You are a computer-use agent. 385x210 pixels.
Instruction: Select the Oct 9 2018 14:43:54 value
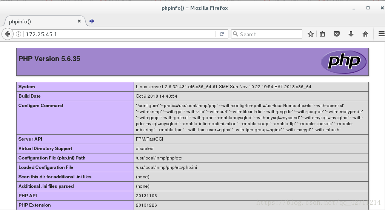click(x=156, y=96)
